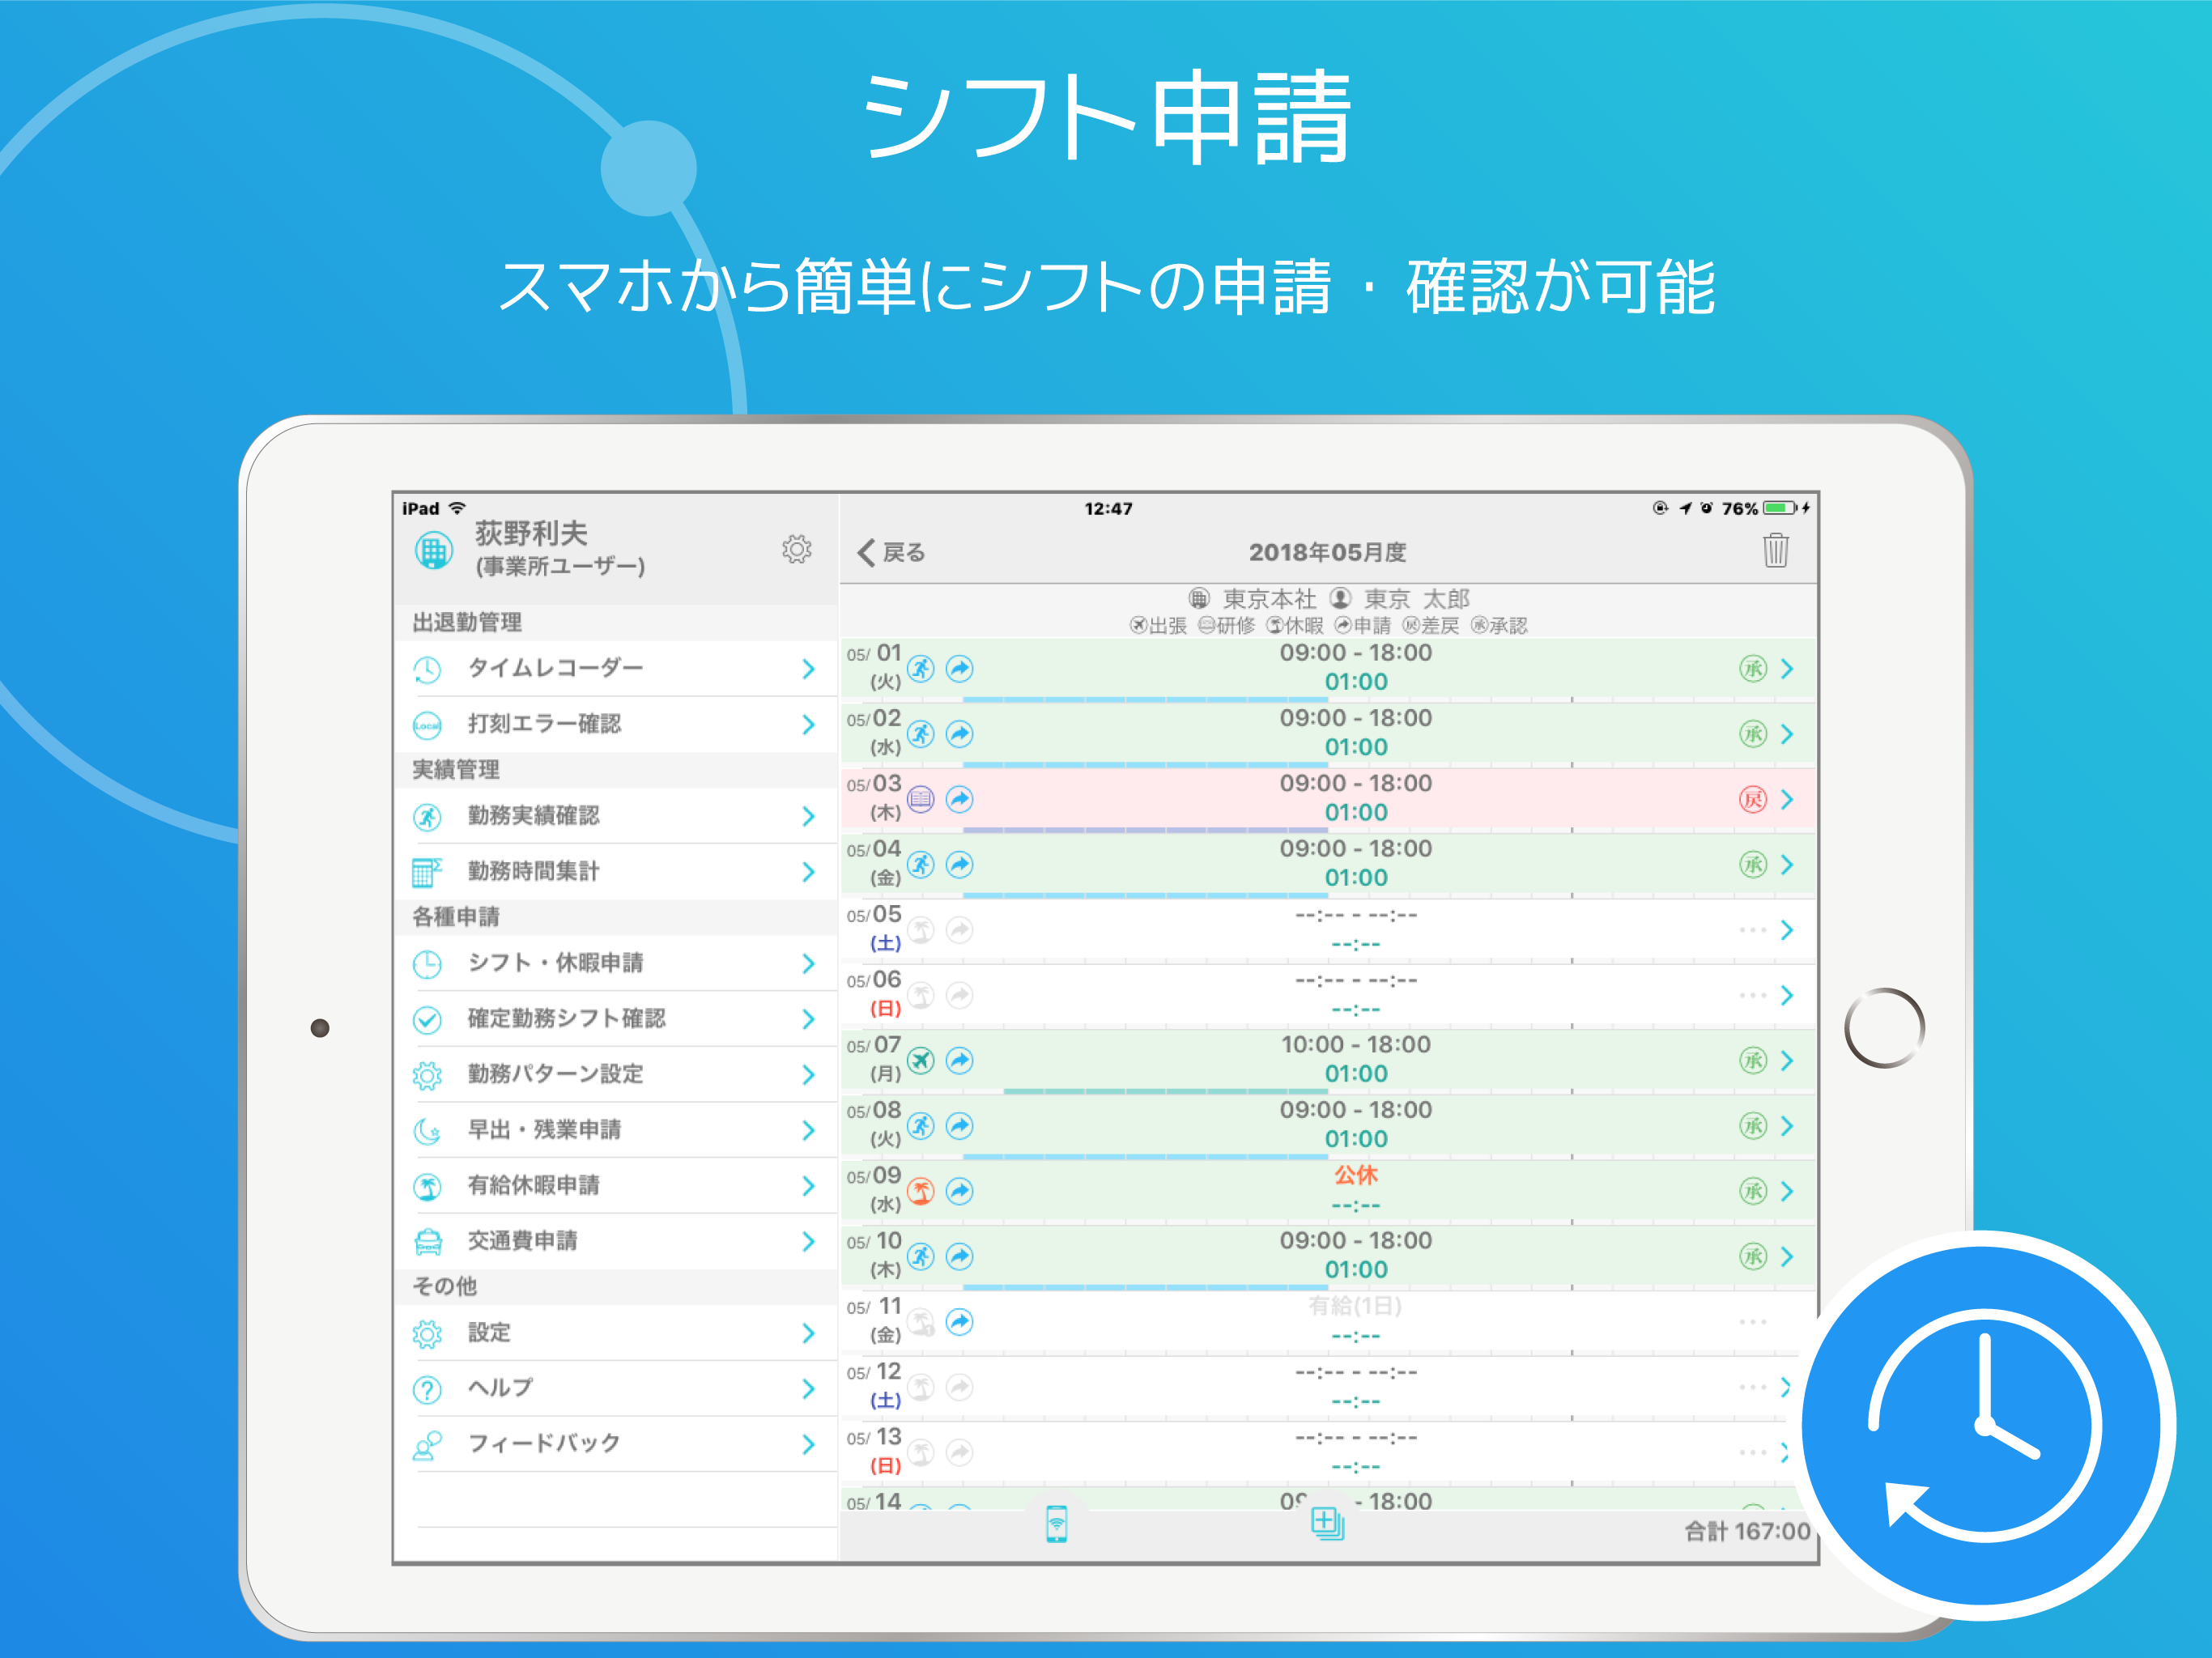Select the 有給(1日) entry on 05/11

pos(1355,1306)
